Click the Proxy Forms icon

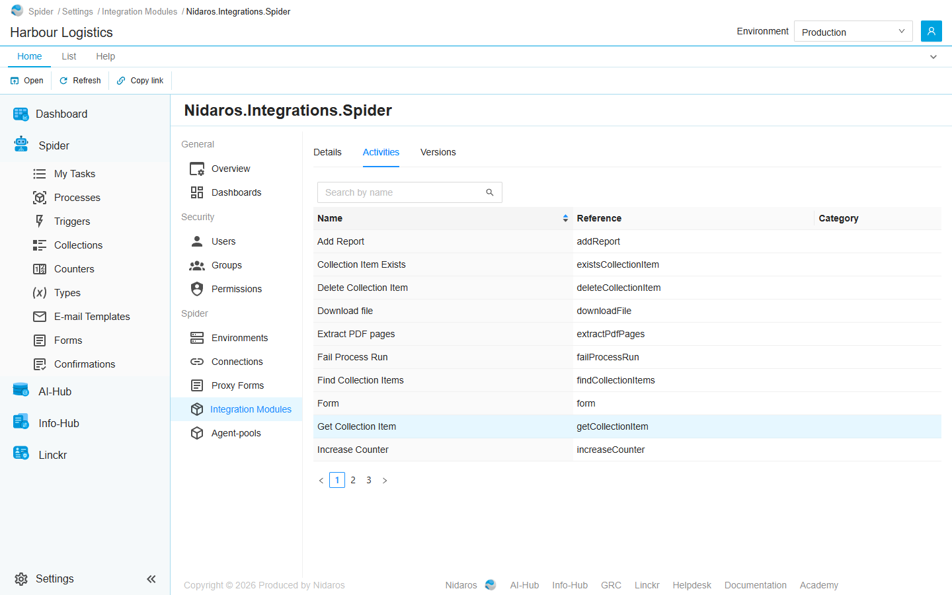pos(197,385)
